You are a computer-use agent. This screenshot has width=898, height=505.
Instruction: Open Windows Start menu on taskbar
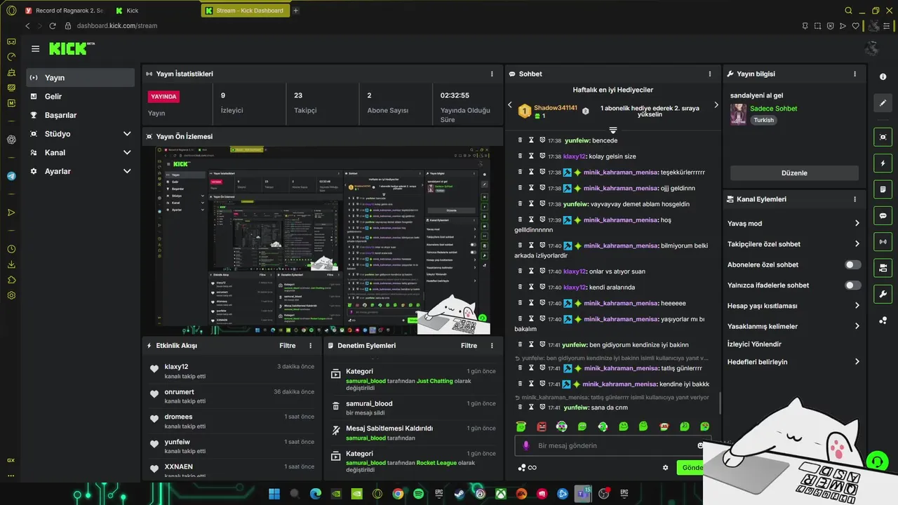click(x=274, y=494)
